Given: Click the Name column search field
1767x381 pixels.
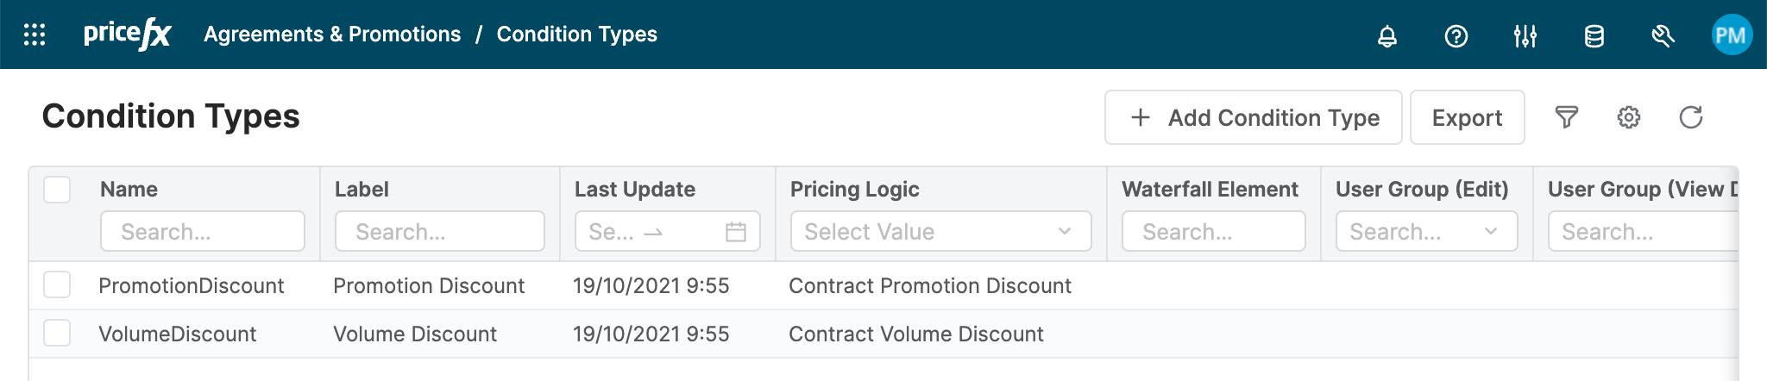Looking at the screenshot, I should tap(203, 232).
